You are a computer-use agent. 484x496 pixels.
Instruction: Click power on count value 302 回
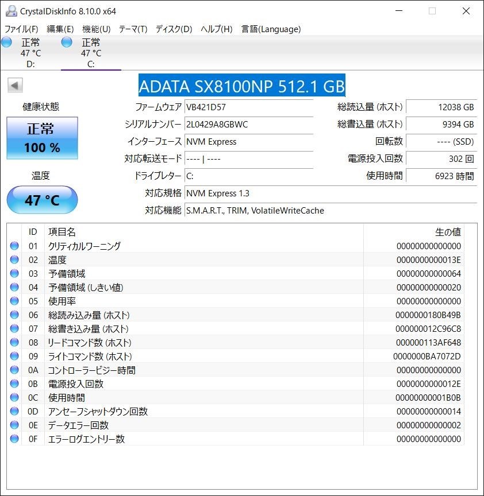point(441,159)
